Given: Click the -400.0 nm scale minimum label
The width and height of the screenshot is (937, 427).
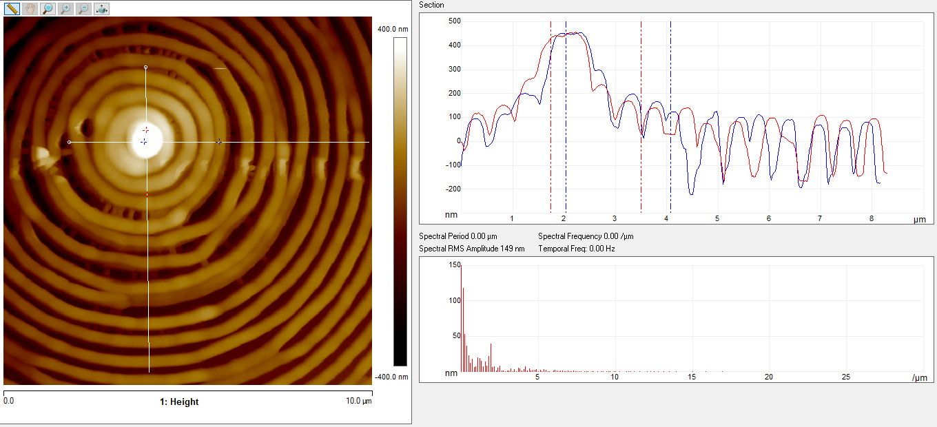Looking at the screenshot, I should point(393,377).
